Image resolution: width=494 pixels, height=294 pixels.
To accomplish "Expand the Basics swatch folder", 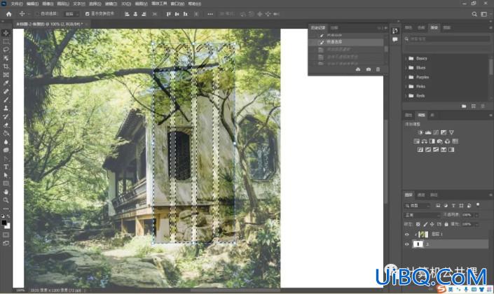I will pos(406,59).
